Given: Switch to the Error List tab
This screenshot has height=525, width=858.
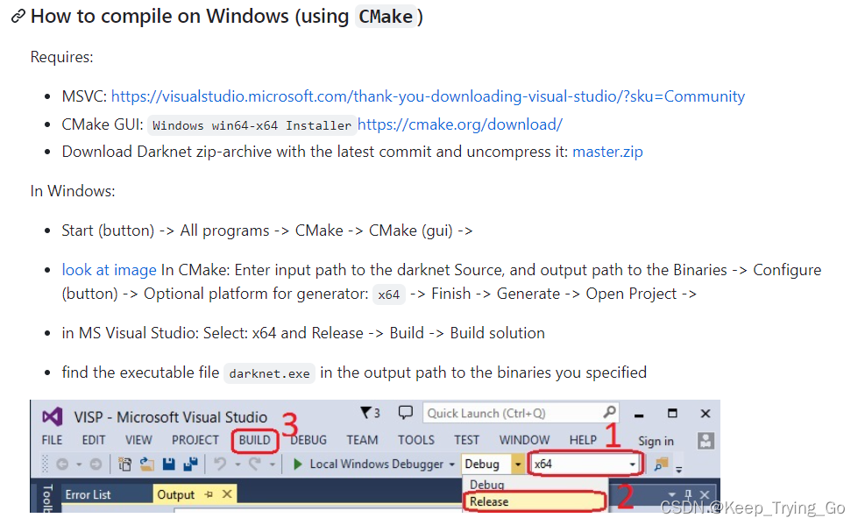Looking at the screenshot, I should (88, 493).
